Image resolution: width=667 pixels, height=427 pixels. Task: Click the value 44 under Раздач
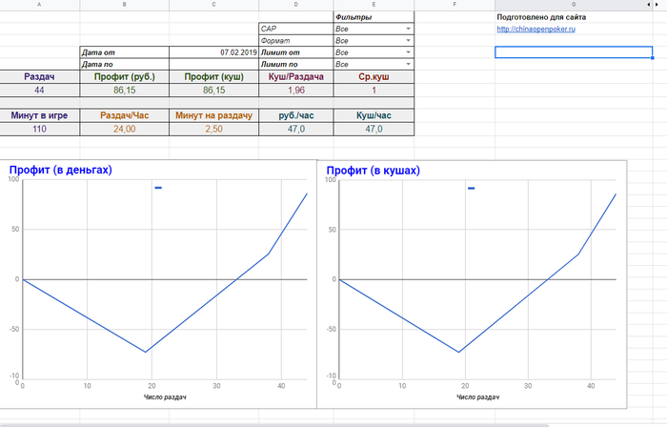pyautogui.click(x=40, y=91)
